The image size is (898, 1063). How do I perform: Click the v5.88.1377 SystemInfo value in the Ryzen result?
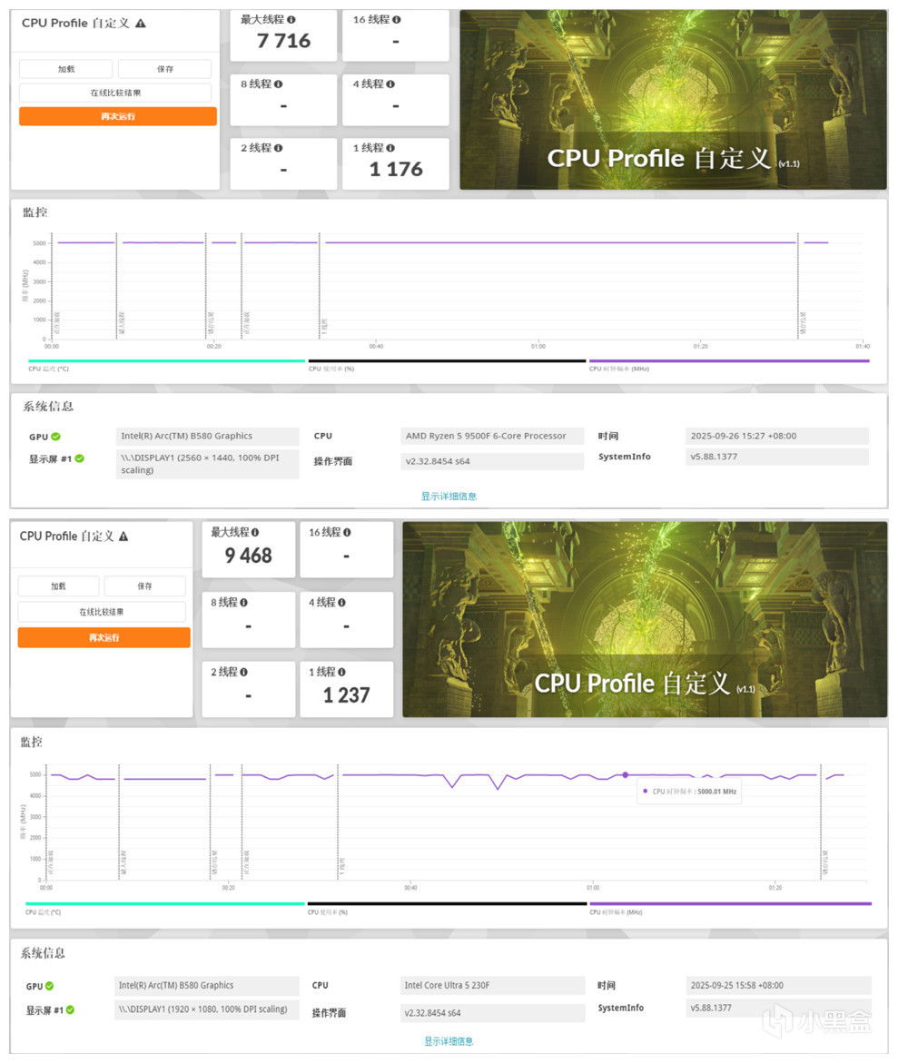tap(777, 457)
